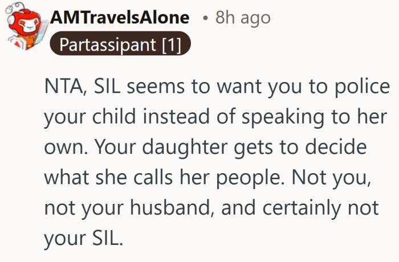The image size is (399, 262).
Task: Open the AMTravelsAlone username profile link
Action: [120, 18]
